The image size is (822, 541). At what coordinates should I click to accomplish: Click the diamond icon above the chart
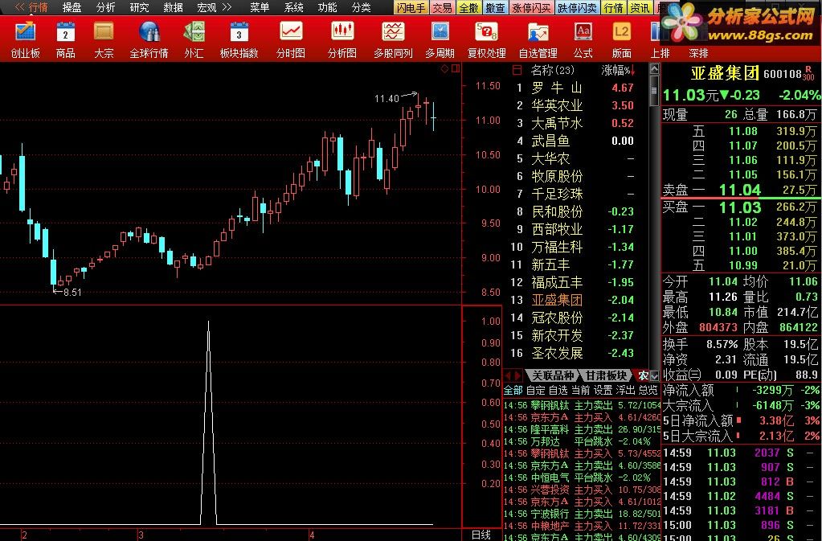click(444, 68)
